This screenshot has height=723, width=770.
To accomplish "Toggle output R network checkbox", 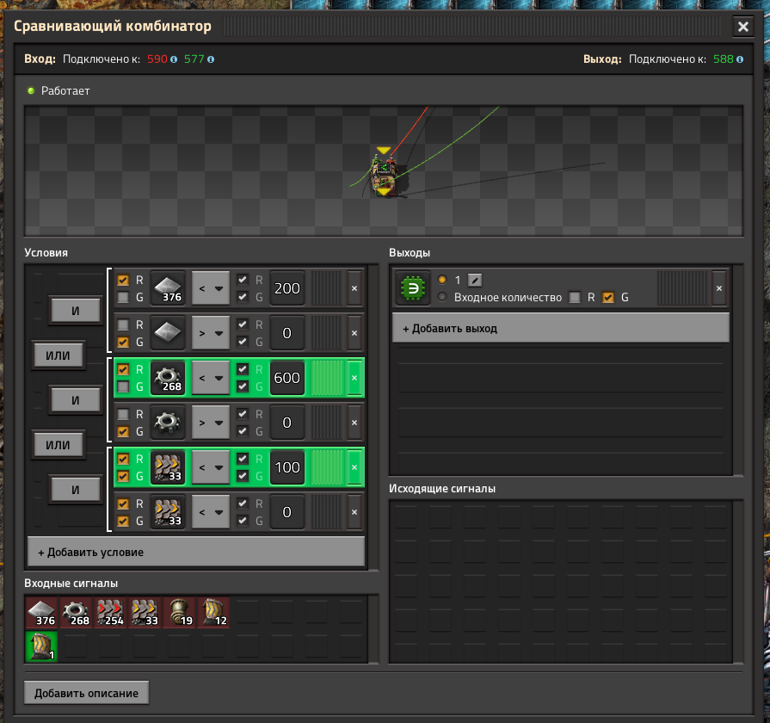I will pyautogui.click(x=574, y=297).
